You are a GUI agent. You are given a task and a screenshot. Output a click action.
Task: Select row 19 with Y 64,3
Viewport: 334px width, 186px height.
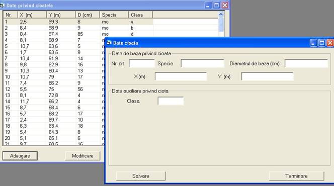54,132
